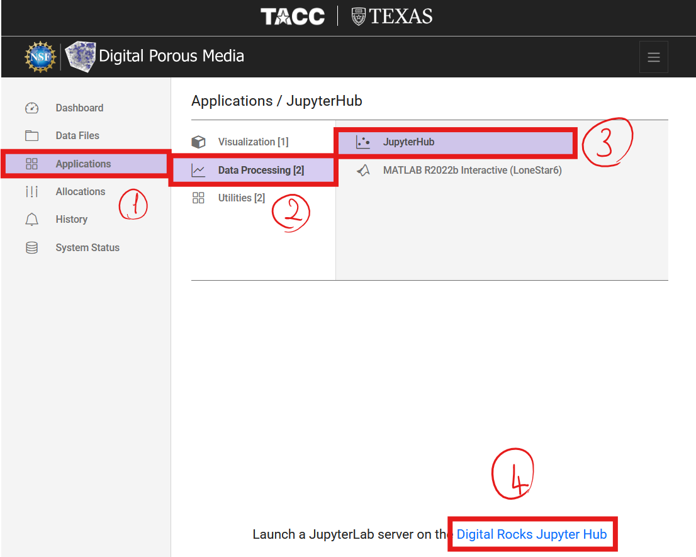The height and width of the screenshot is (557, 696).
Task: Click the JupyterHub scatter plot icon
Action: coord(363,142)
